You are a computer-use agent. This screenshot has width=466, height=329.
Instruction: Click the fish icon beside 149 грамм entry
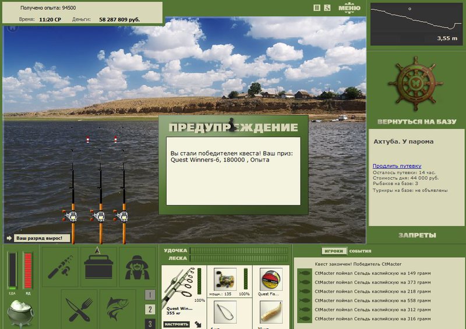click(304, 273)
